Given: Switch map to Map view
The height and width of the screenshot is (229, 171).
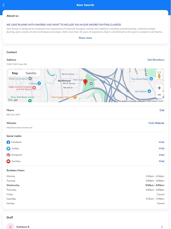Looking at the screenshot, I should (15, 73).
